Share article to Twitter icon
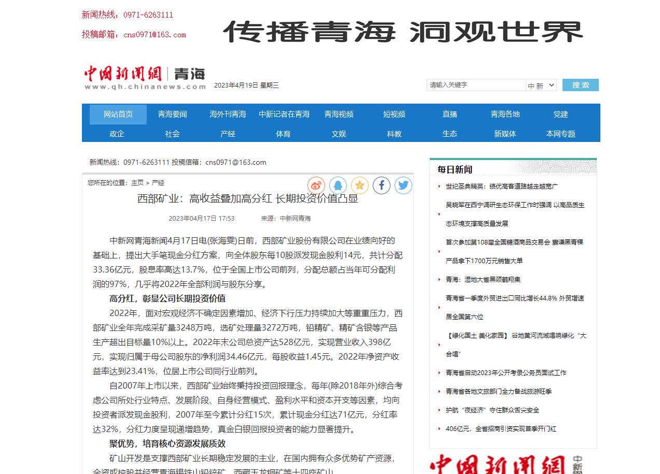 [x=403, y=185]
